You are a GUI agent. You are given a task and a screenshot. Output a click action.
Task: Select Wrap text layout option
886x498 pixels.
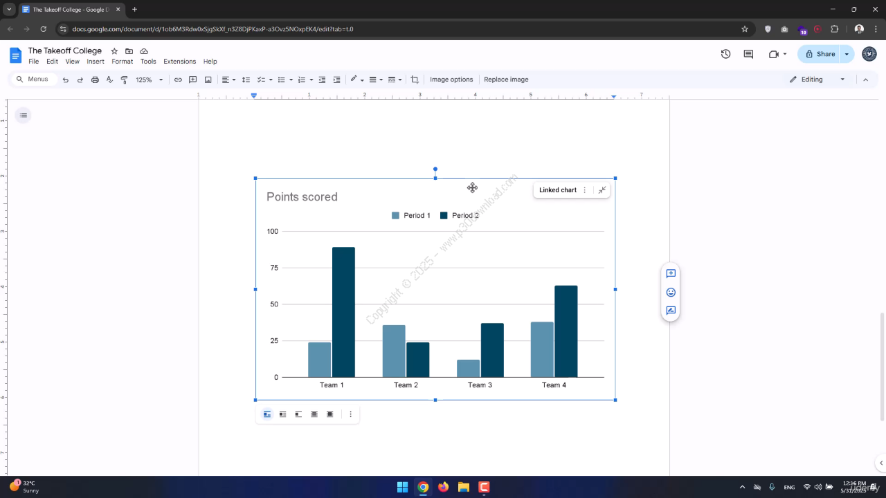[x=282, y=414]
